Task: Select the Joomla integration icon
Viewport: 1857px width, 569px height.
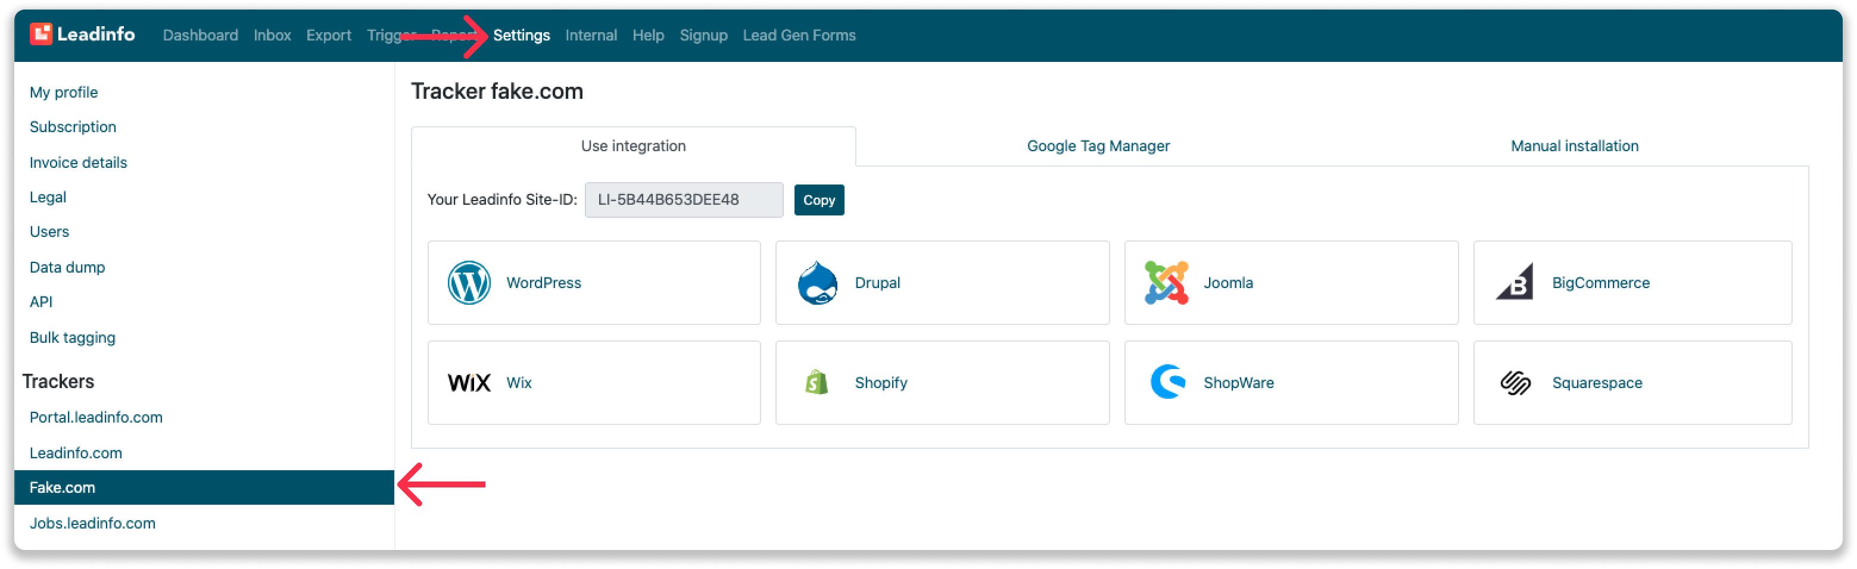Action: point(1166,282)
